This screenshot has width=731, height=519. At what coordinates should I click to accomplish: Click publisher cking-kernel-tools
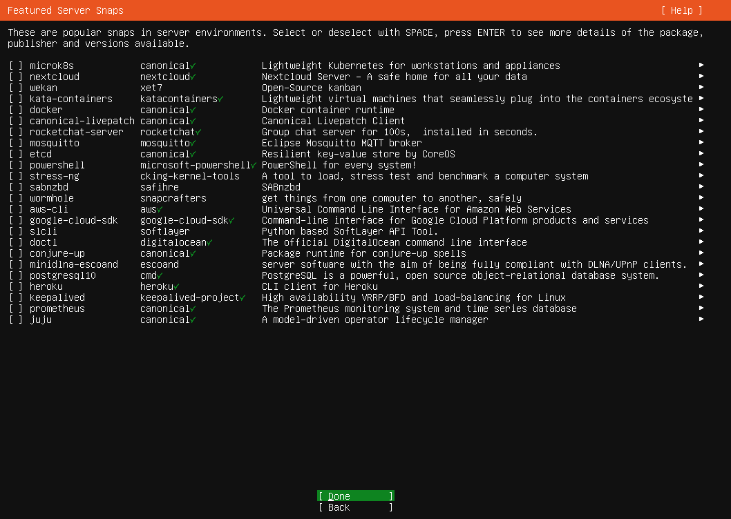(190, 176)
